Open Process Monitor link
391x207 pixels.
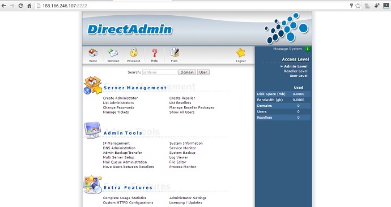(x=182, y=167)
